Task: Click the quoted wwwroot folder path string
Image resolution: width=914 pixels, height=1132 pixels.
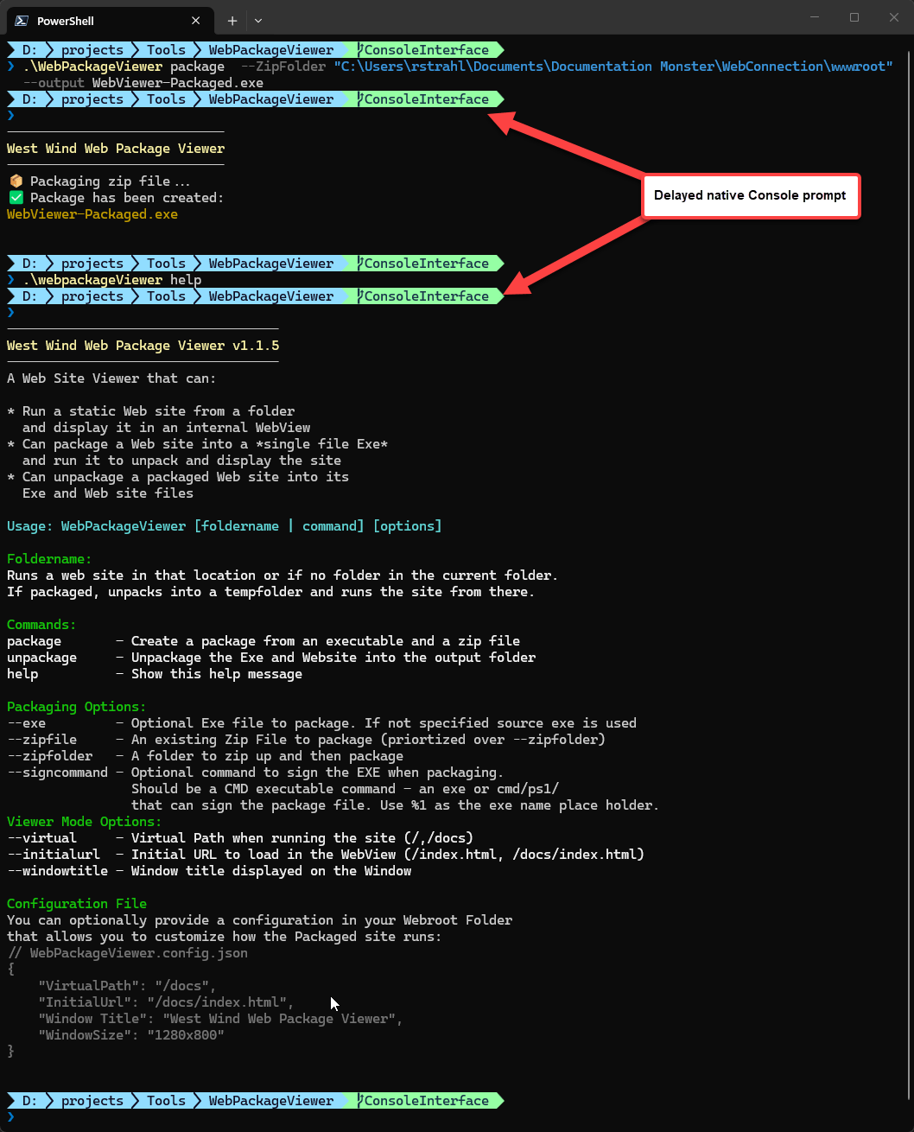Action: click(613, 67)
